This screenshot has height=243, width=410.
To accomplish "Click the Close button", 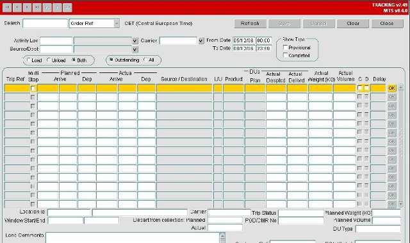I will coord(387,24).
